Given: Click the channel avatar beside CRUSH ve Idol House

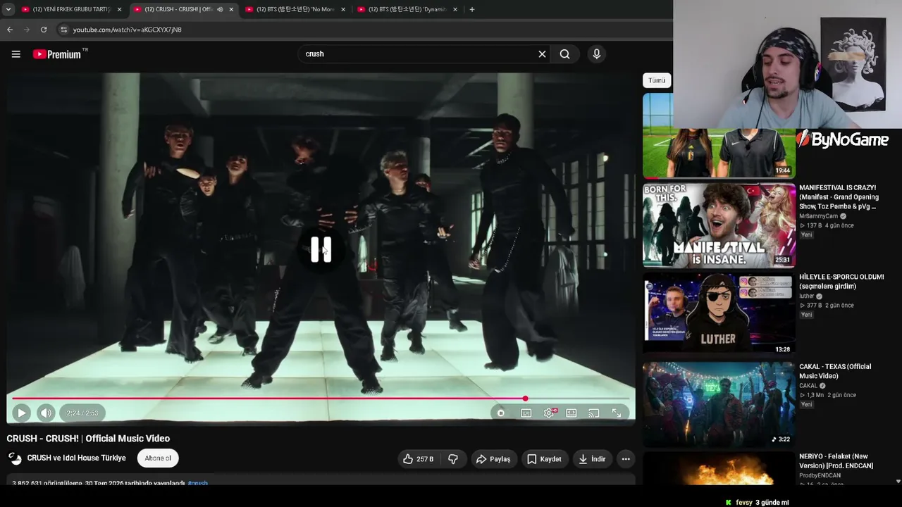Looking at the screenshot, I should (x=15, y=458).
